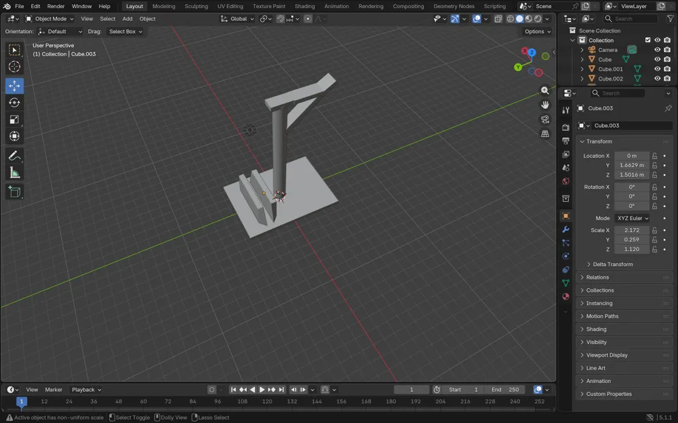Toggle lock for Scale Y
The height and width of the screenshot is (423, 678).
[x=655, y=240]
